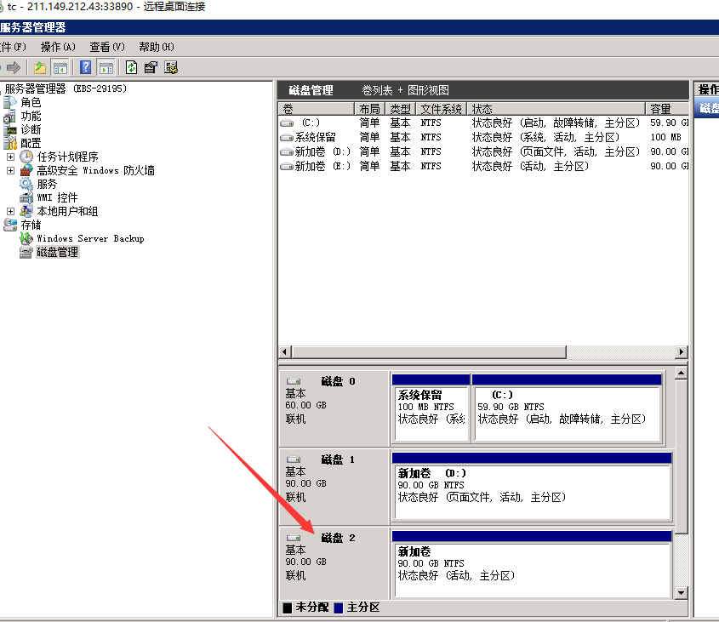Toggle the show/hide console tree button

(x=60, y=67)
